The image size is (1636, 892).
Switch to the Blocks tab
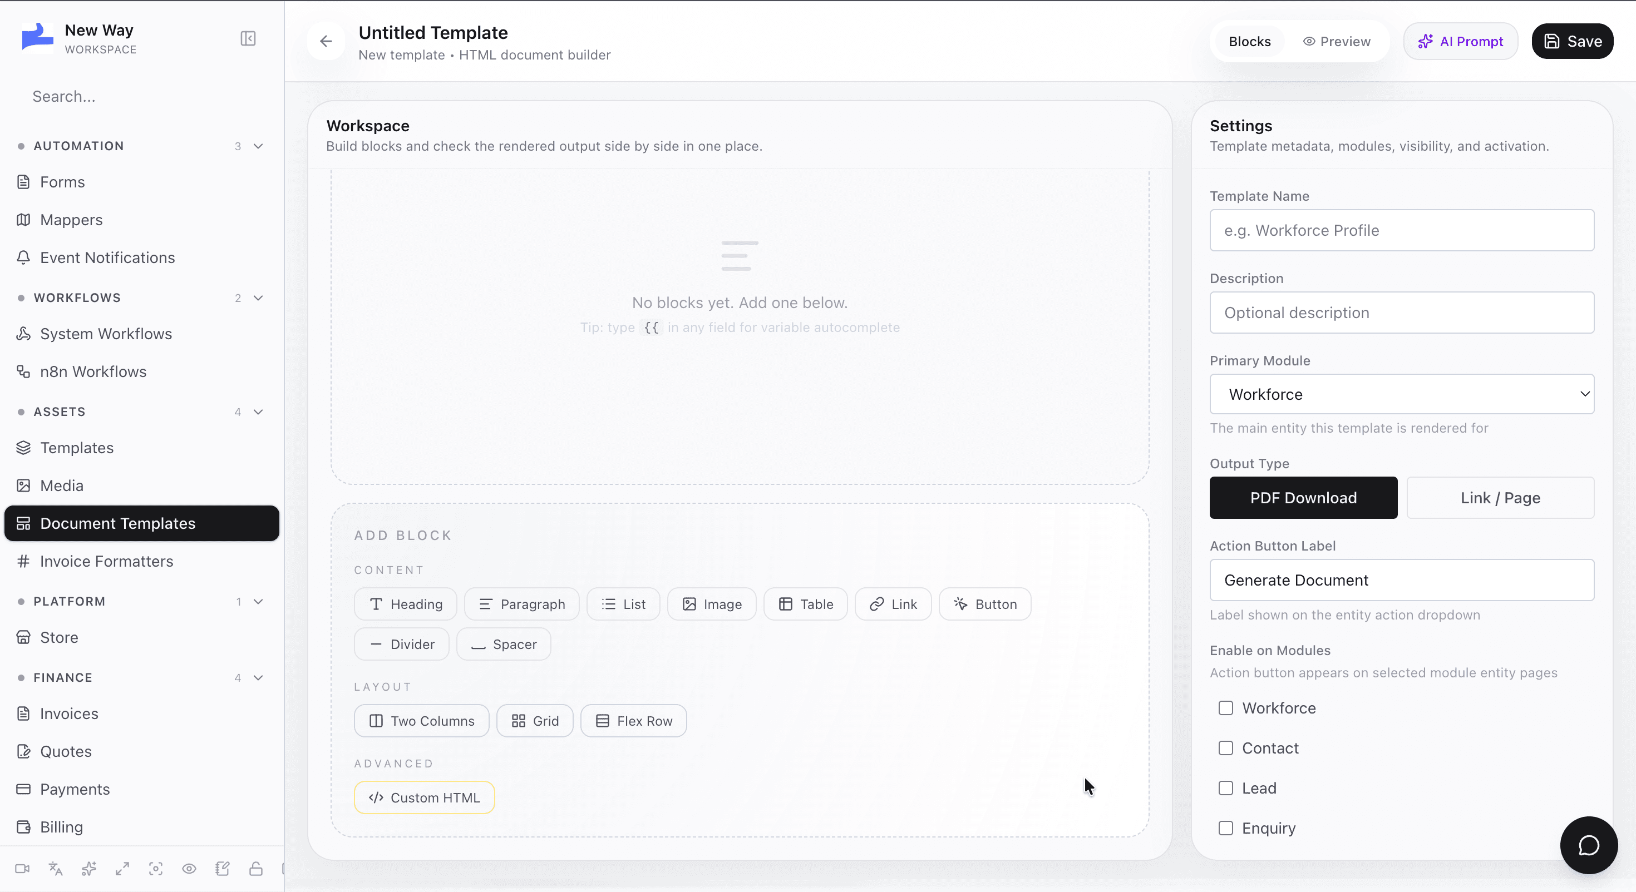click(x=1249, y=41)
